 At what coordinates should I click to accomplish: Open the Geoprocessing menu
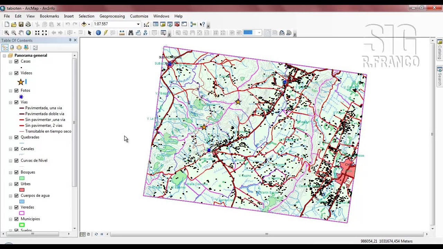(x=112, y=16)
